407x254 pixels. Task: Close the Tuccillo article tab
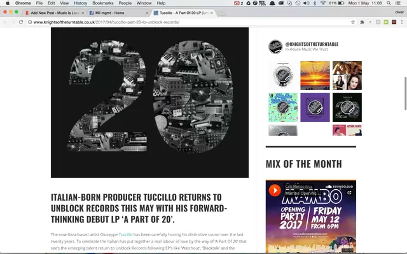point(212,13)
